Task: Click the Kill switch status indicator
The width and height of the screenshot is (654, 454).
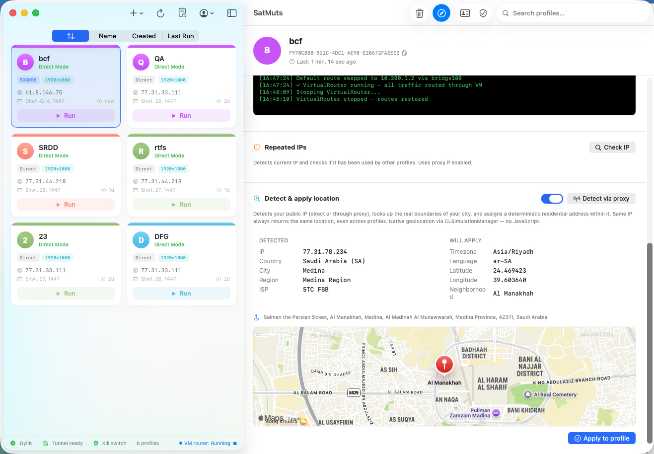Action: pos(110,443)
